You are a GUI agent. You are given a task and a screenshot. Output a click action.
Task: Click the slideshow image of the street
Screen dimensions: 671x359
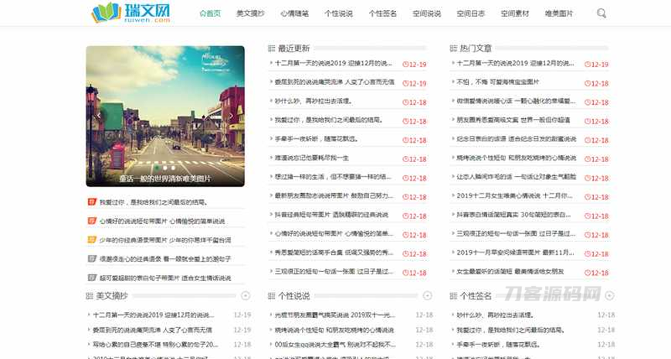[165, 108]
